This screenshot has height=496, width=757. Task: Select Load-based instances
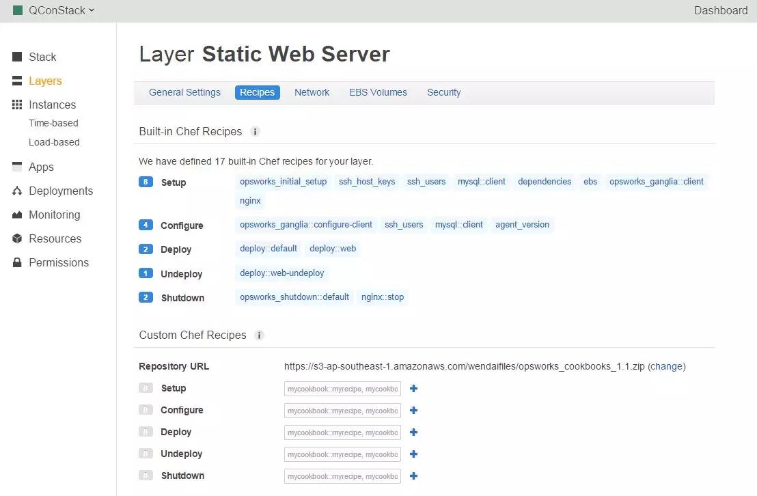(x=54, y=143)
